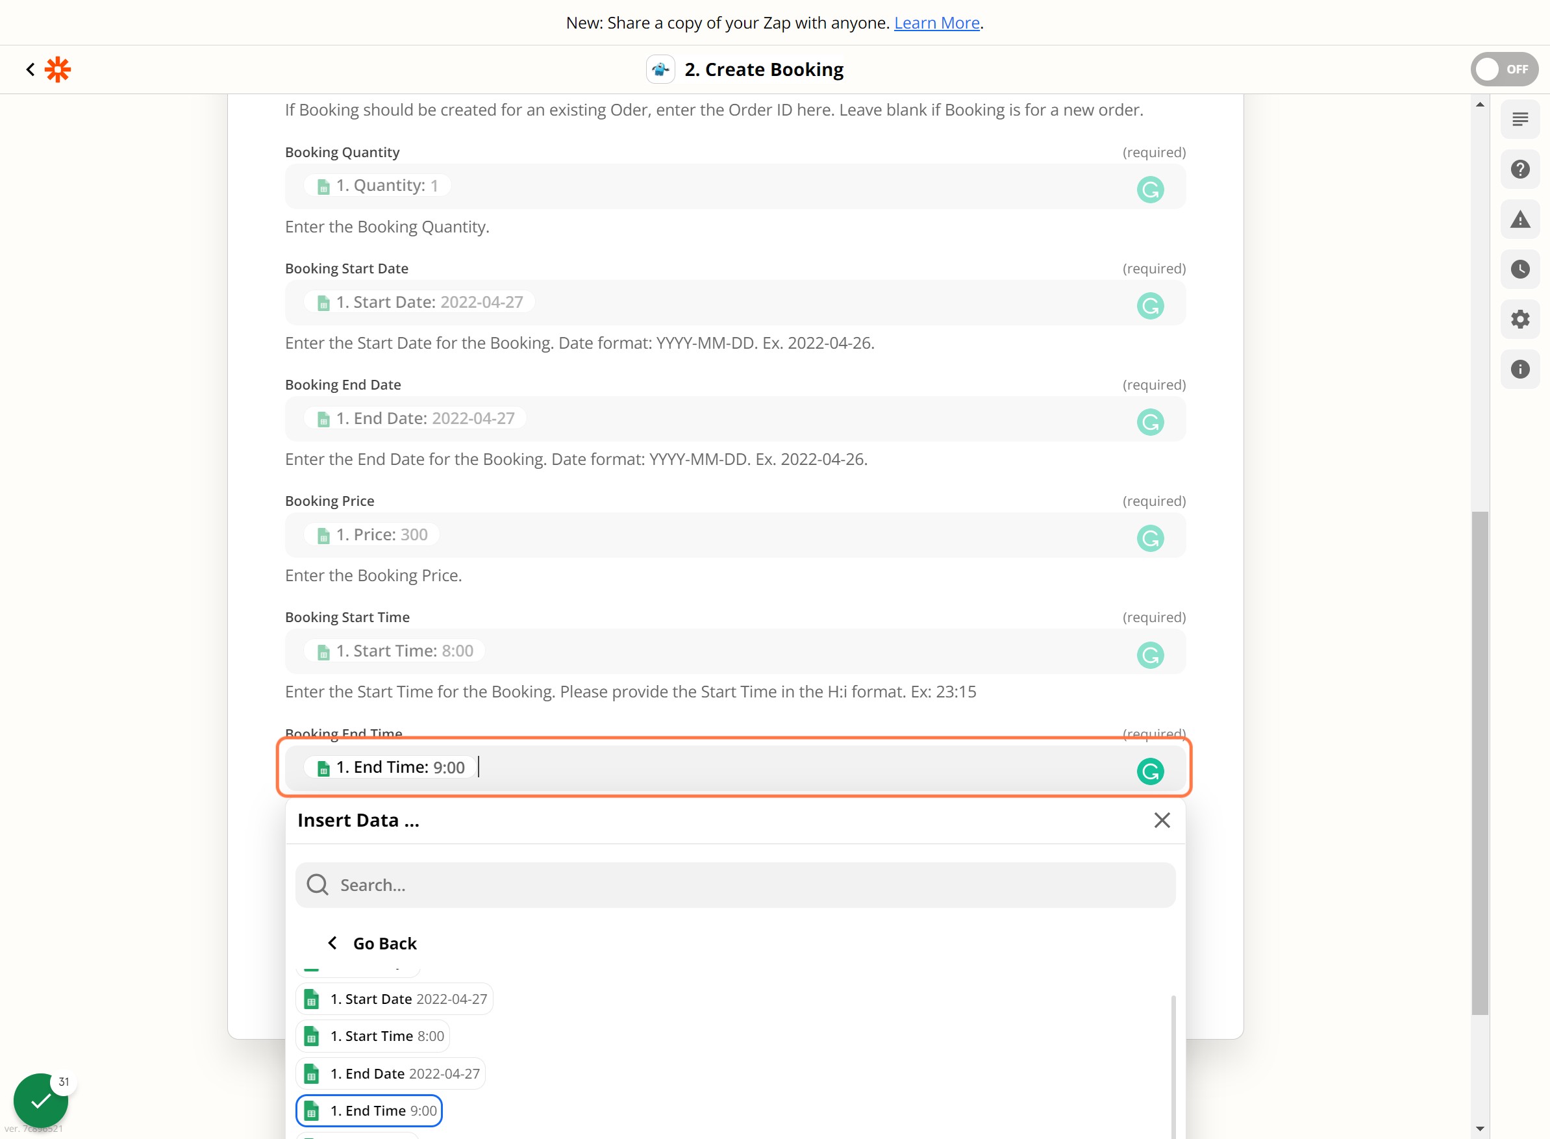Click the '1. Price: 300' data pill
The image size is (1550, 1139).
372,535
